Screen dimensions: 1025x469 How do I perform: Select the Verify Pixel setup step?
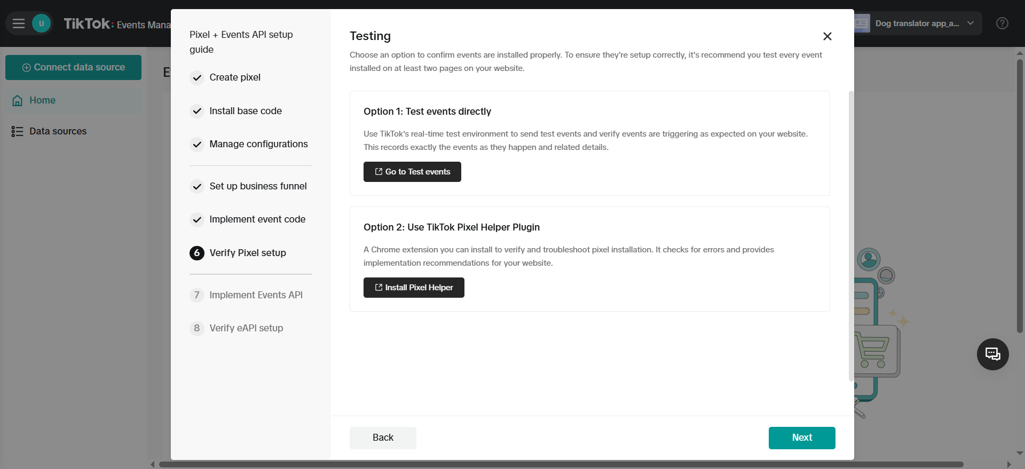coord(248,253)
